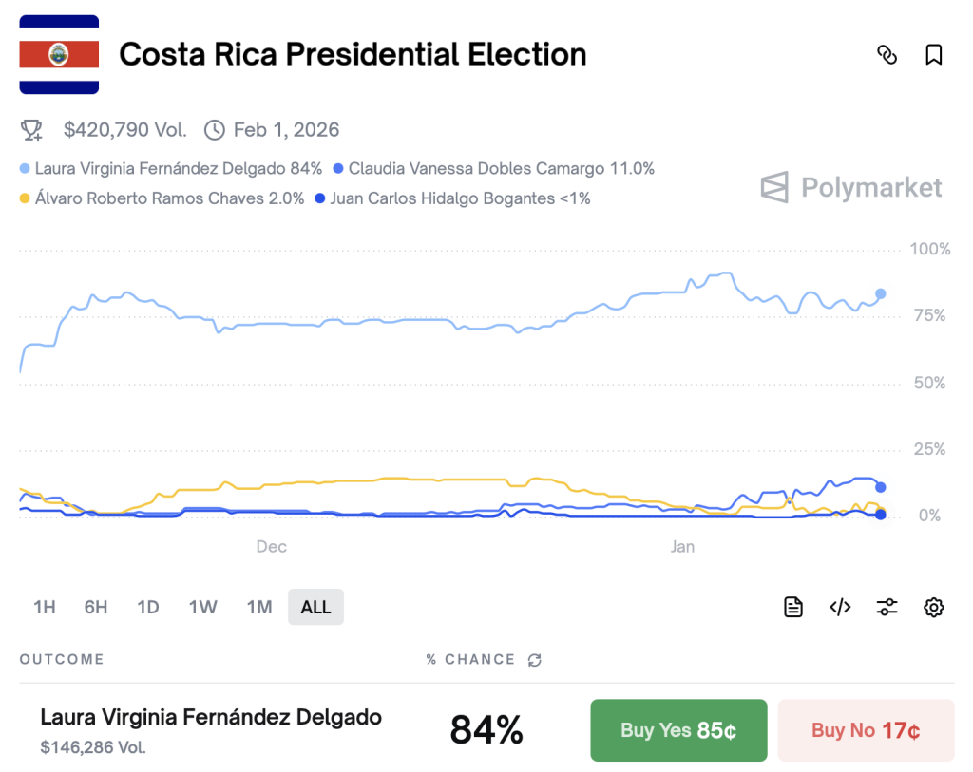Image resolution: width=973 pixels, height=772 pixels.
Task: Click the copy link icon
Action: pyautogui.click(x=887, y=55)
